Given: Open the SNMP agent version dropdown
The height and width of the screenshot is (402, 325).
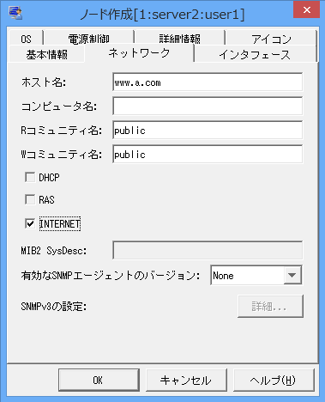Looking at the screenshot, I should 292,276.
